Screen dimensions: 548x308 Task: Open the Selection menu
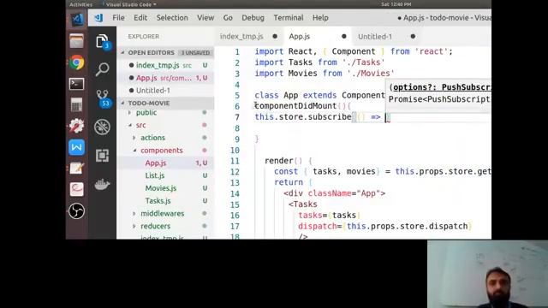[172, 18]
